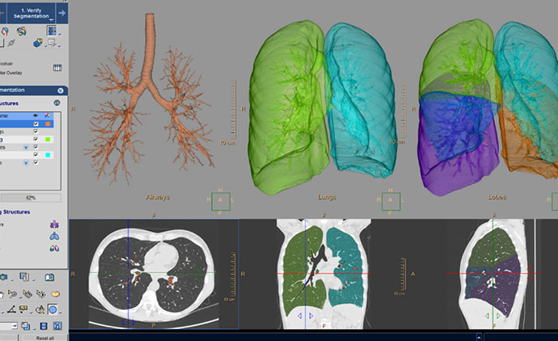Open the dropdown beside the annotation label tool

(x=31, y=313)
